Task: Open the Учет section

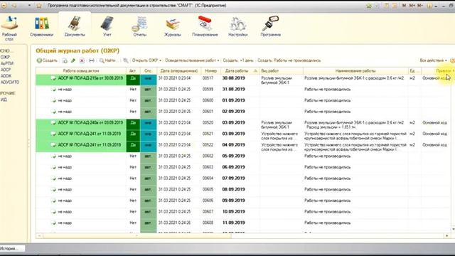Action: tap(107, 27)
